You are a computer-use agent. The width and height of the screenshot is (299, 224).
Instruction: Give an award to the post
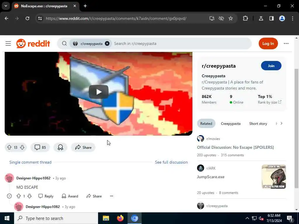[60, 147]
